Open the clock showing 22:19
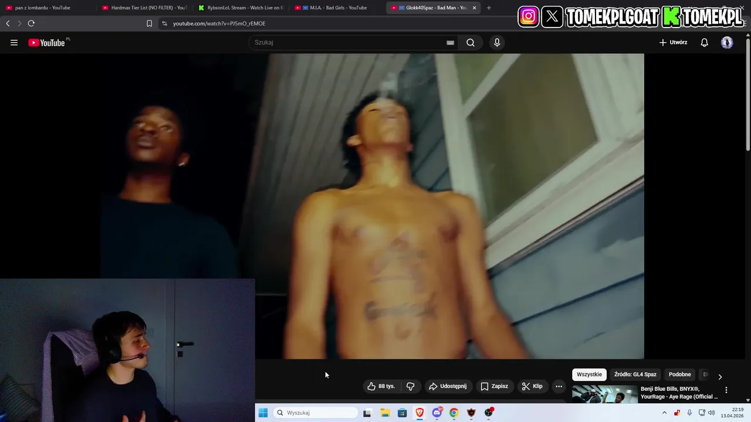The height and width of the screenshot is (422, 751). 732,413
